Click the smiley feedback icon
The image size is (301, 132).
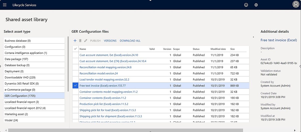pos(246,5)
